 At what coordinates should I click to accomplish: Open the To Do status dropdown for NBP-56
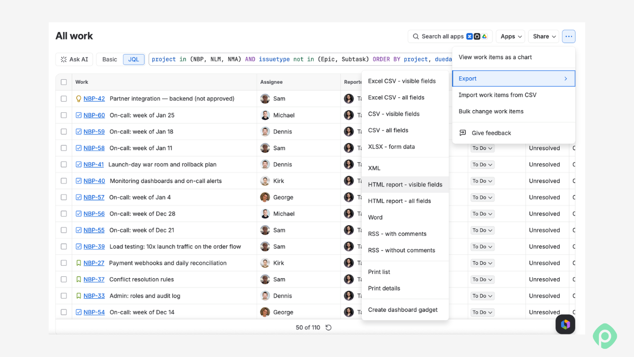point(482,214)
